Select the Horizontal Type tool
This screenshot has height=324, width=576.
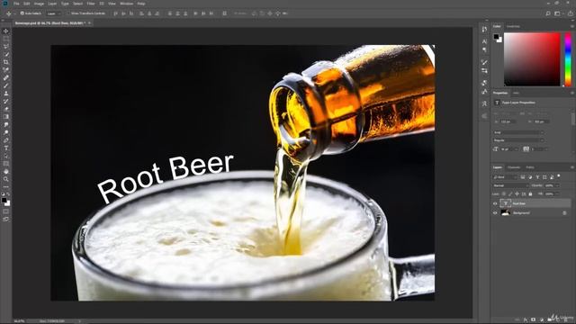tap(6, 148)
